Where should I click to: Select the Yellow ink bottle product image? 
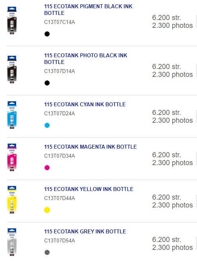(12, 200)
